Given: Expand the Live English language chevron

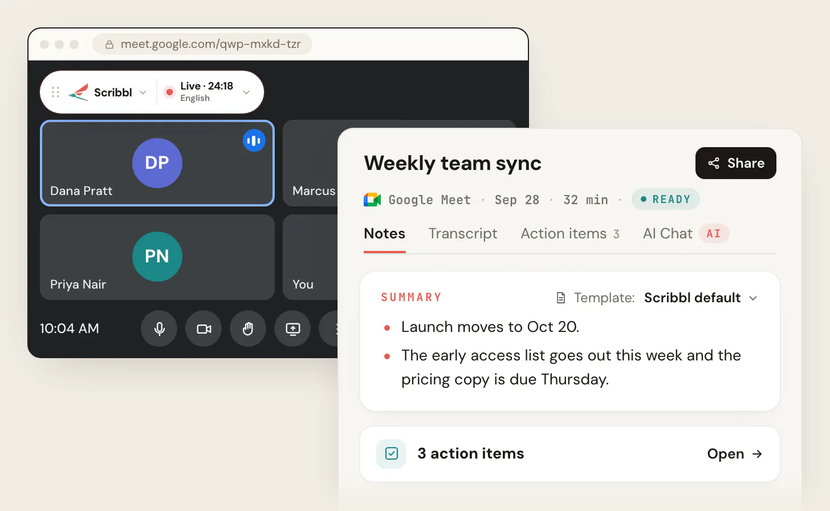Looking at the screenshot, I should point(246,92).
